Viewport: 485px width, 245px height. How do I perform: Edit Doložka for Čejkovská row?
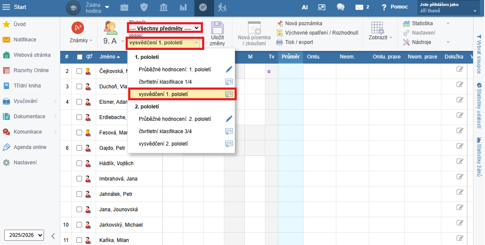point(460,69)
